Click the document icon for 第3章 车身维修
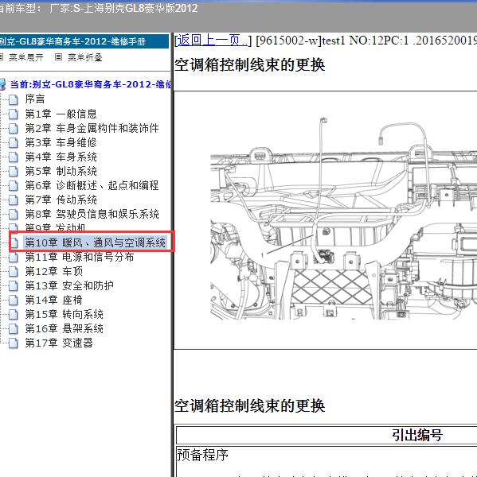Viewport: 477px width, 477px height. point(13,142)
